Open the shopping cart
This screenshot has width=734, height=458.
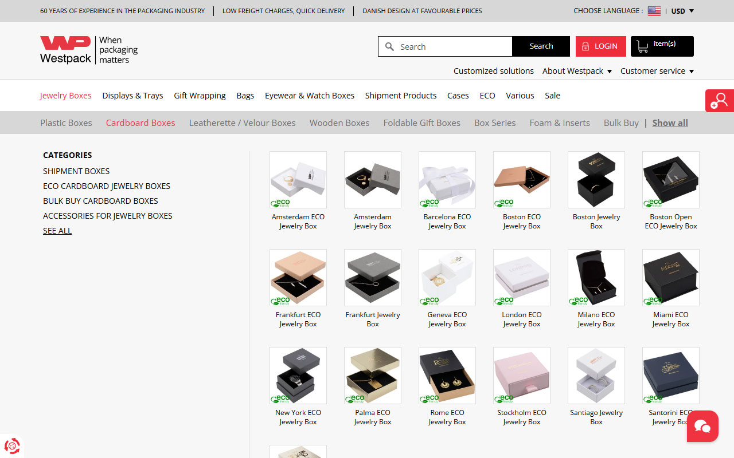(662, 46)
